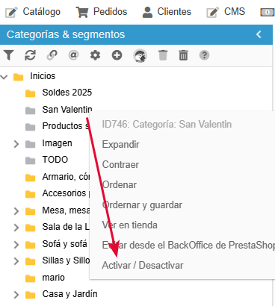Screen dimensions: 275x306
Task: Click the solid trash bin icon
Action: (163, 55)
